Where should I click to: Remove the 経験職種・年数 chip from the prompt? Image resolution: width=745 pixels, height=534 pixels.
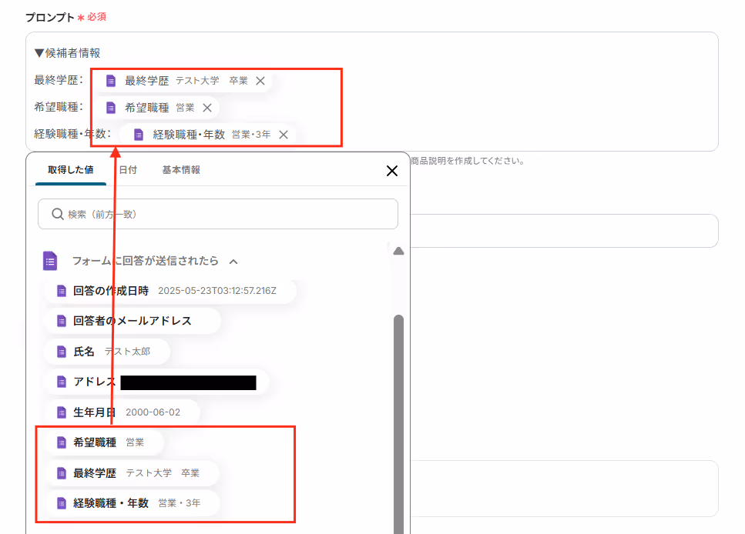[x=284, y=135]
